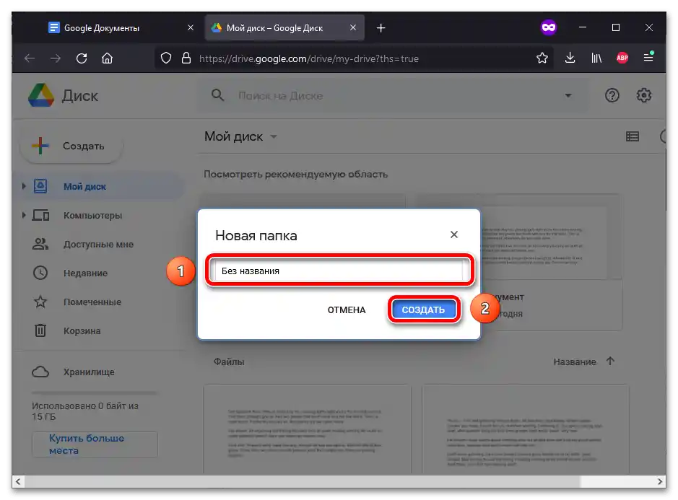This screenshot has height=500, width=678.
Task: Open the first file thumbnail under Файлы
Action: [307, 429]
